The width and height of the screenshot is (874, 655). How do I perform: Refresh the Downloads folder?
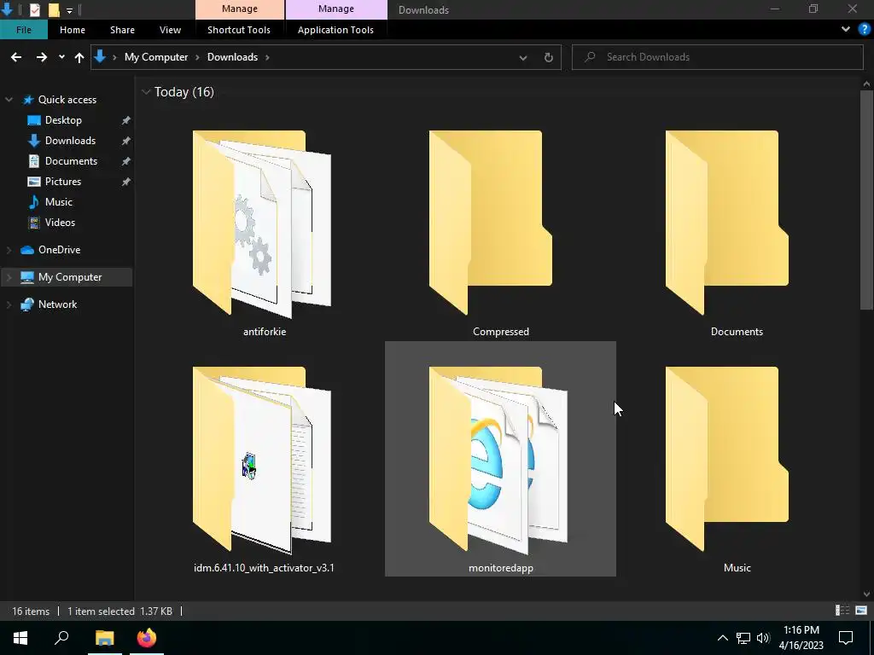(x=549, y=57)
